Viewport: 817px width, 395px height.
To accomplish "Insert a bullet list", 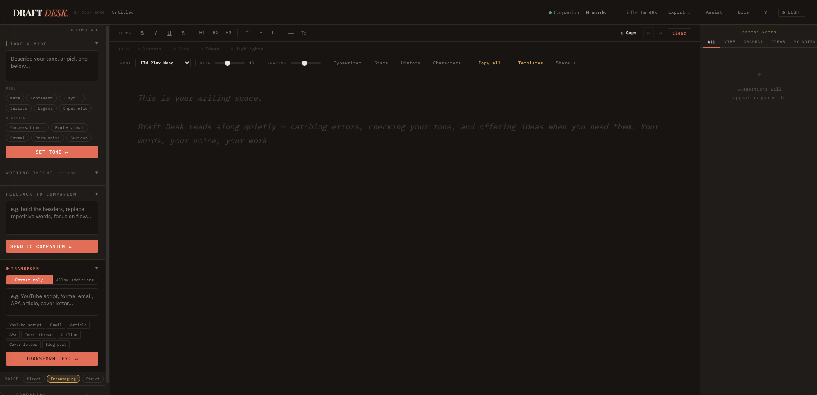I will (x=261, y=33).
